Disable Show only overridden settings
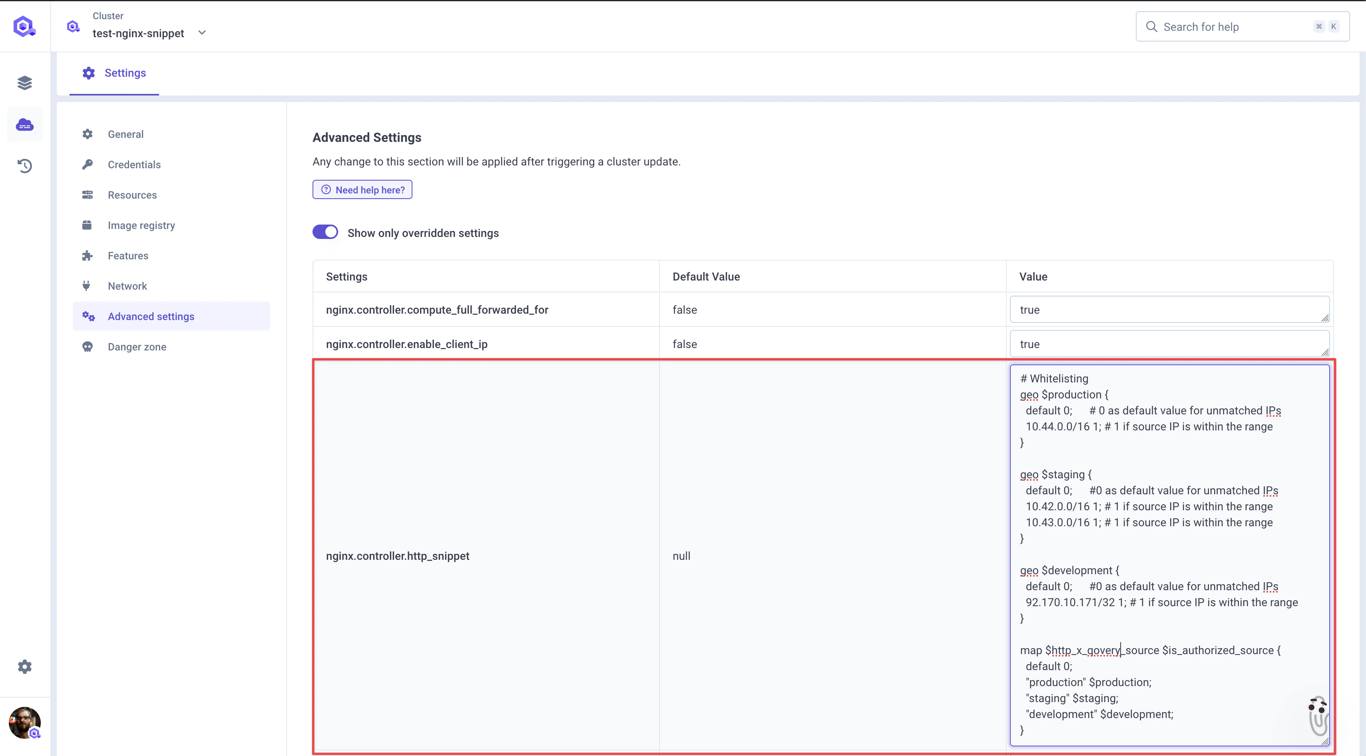This screenshot has width=1366, height=756. pos(325,232)
